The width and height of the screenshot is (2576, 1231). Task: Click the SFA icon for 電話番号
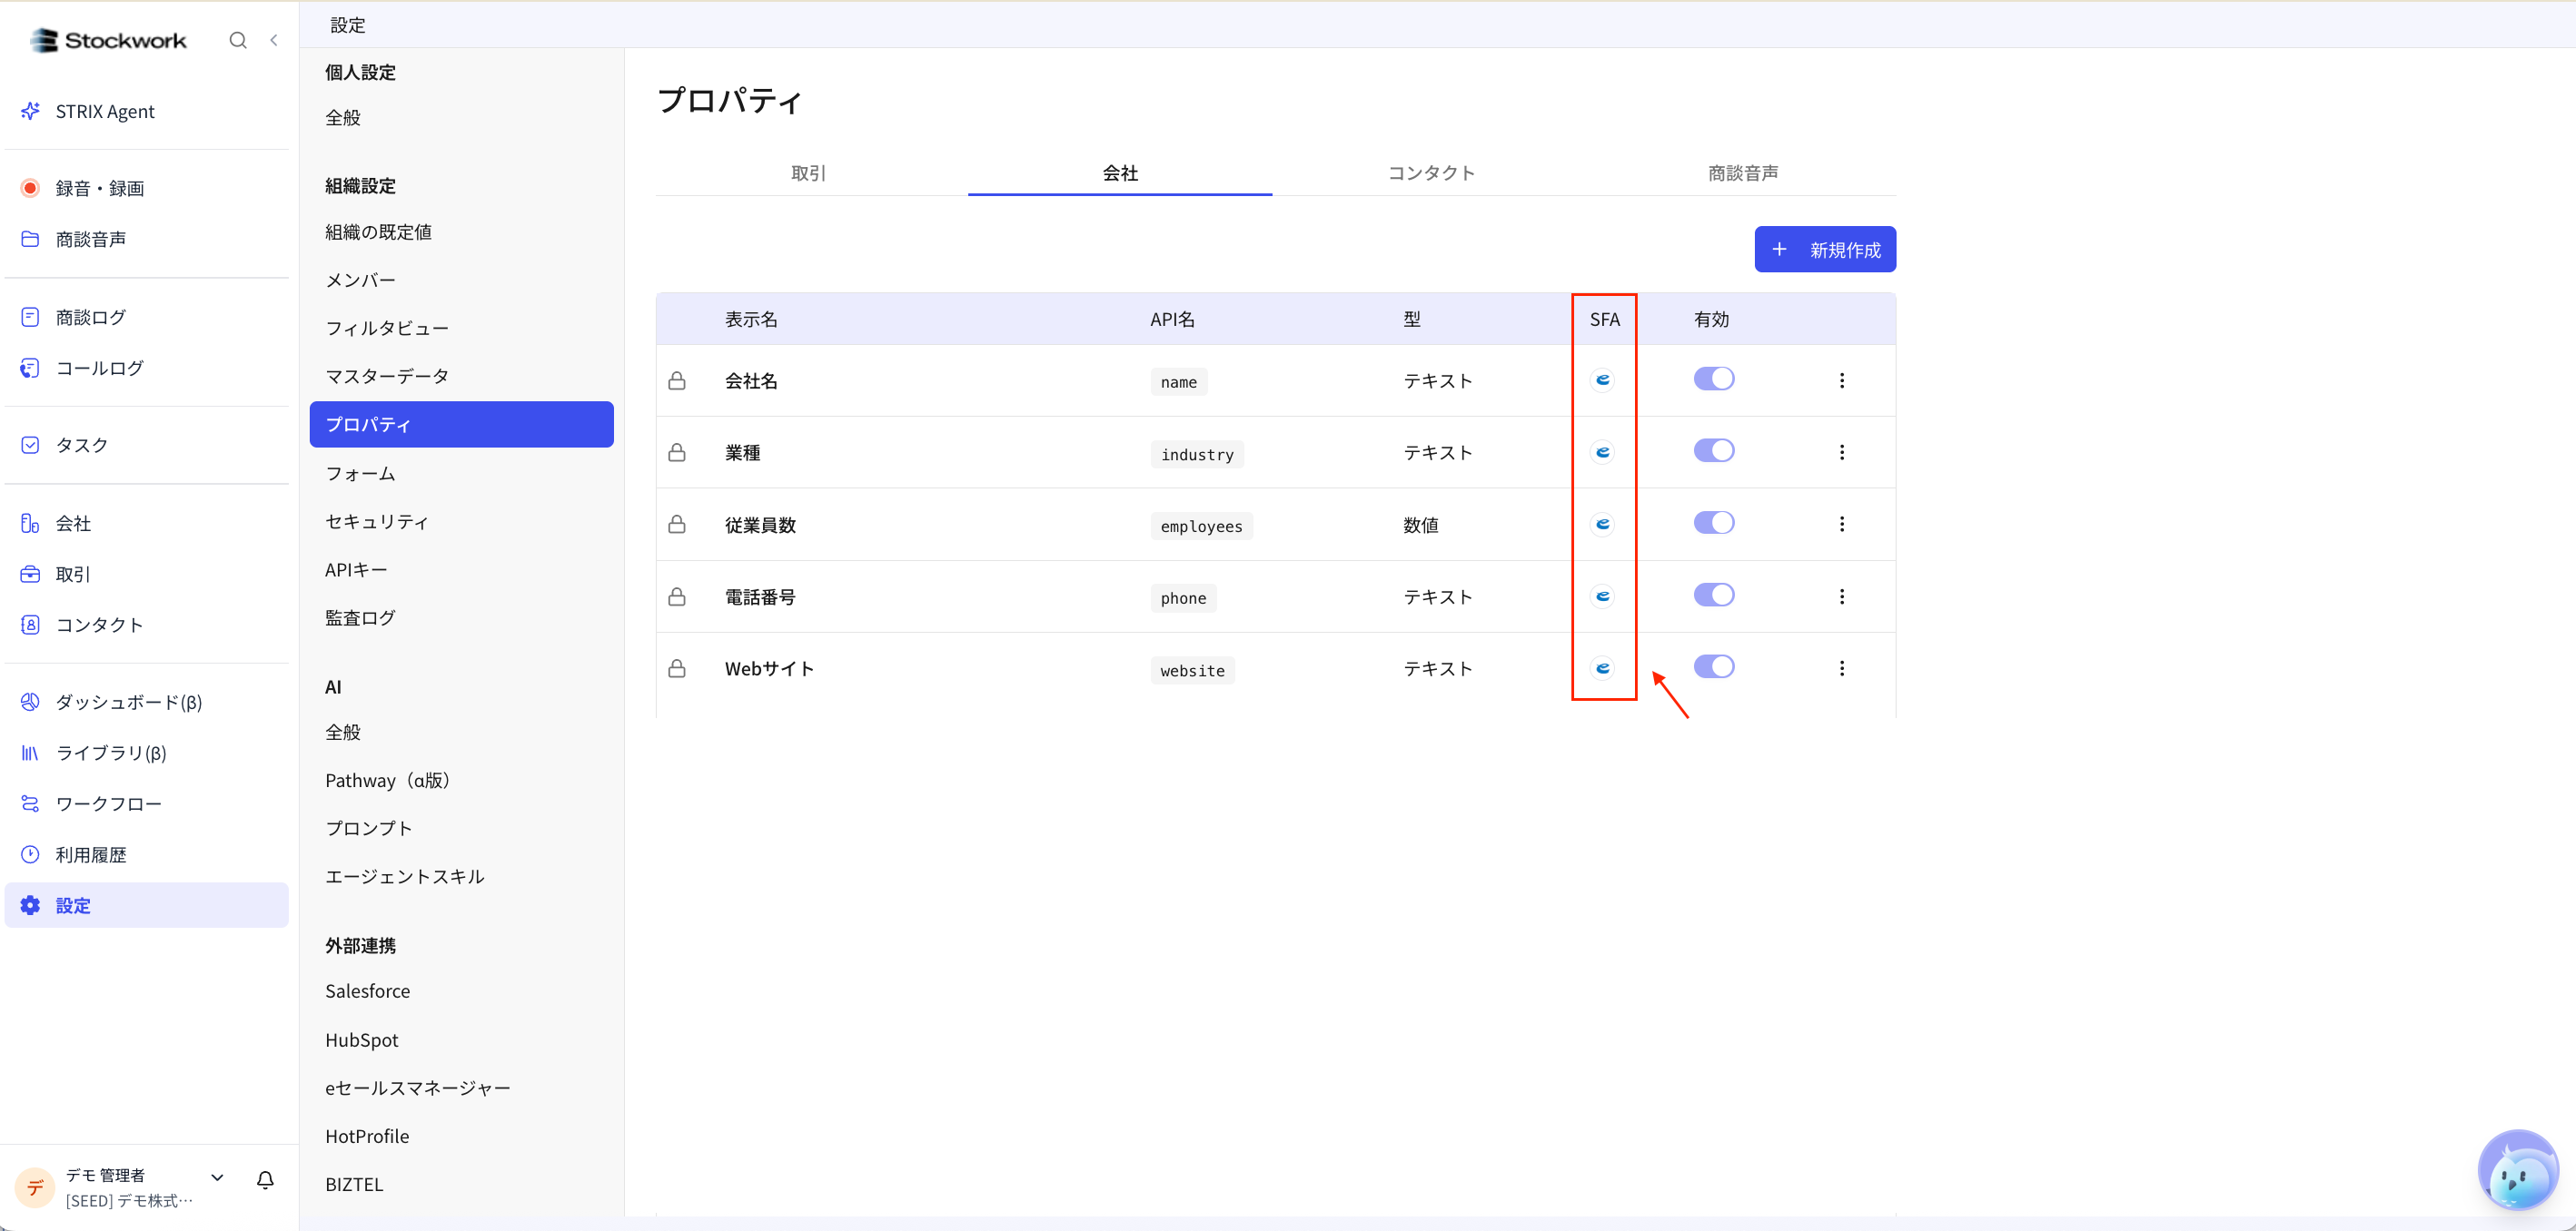click(1603, 596)
